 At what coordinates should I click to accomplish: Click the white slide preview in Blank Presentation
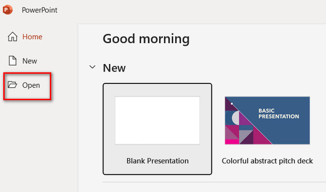tap(157, 121)
